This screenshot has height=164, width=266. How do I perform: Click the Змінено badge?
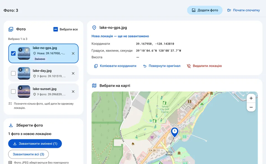coord(40,59)
